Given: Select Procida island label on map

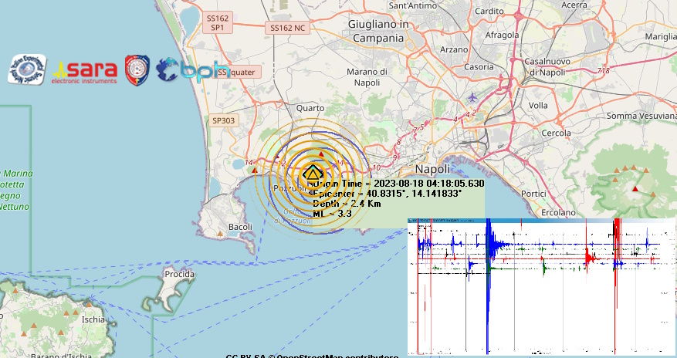Looking at the screenshot, I should 179,275.
